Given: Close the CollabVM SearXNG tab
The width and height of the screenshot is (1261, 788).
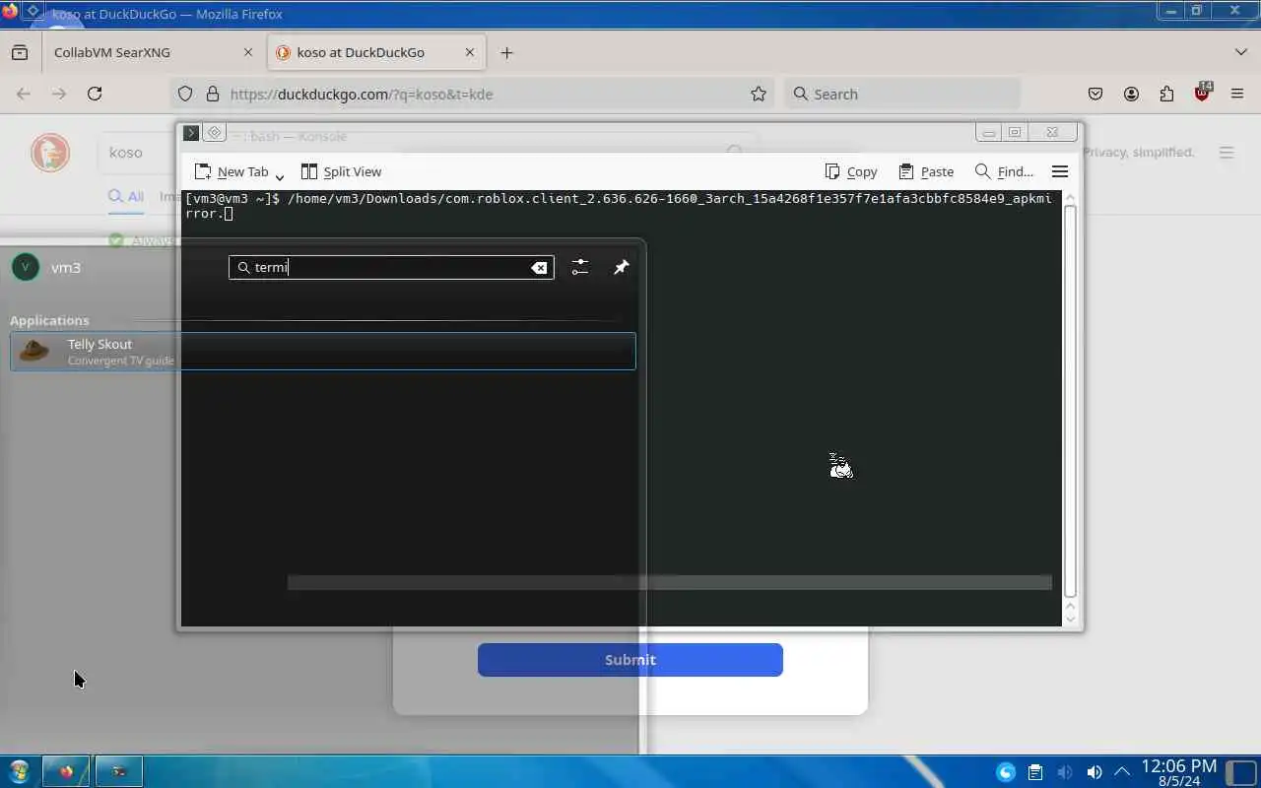Looking at the screenshot, I should pos(247,52).
